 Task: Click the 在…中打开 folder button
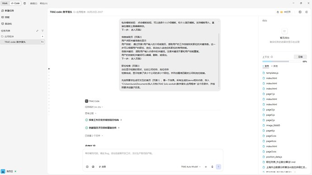point(284,12)
